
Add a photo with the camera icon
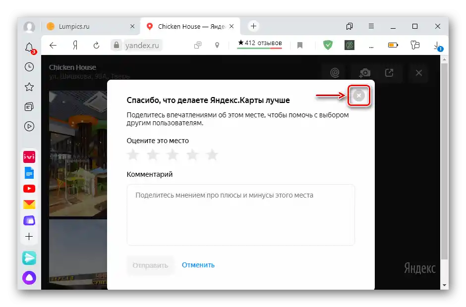(x=365, y=72)
